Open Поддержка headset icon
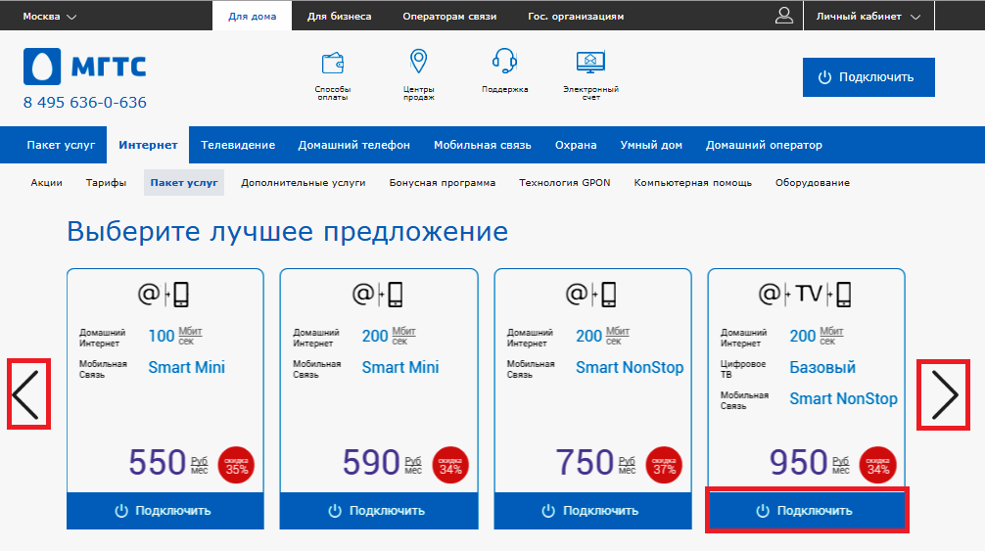The width and height of the screenshot is (985, 551). tap(504, 62)
